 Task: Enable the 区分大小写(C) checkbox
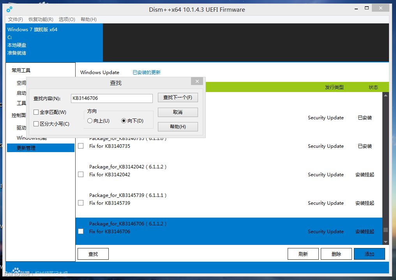click(36, 124)
